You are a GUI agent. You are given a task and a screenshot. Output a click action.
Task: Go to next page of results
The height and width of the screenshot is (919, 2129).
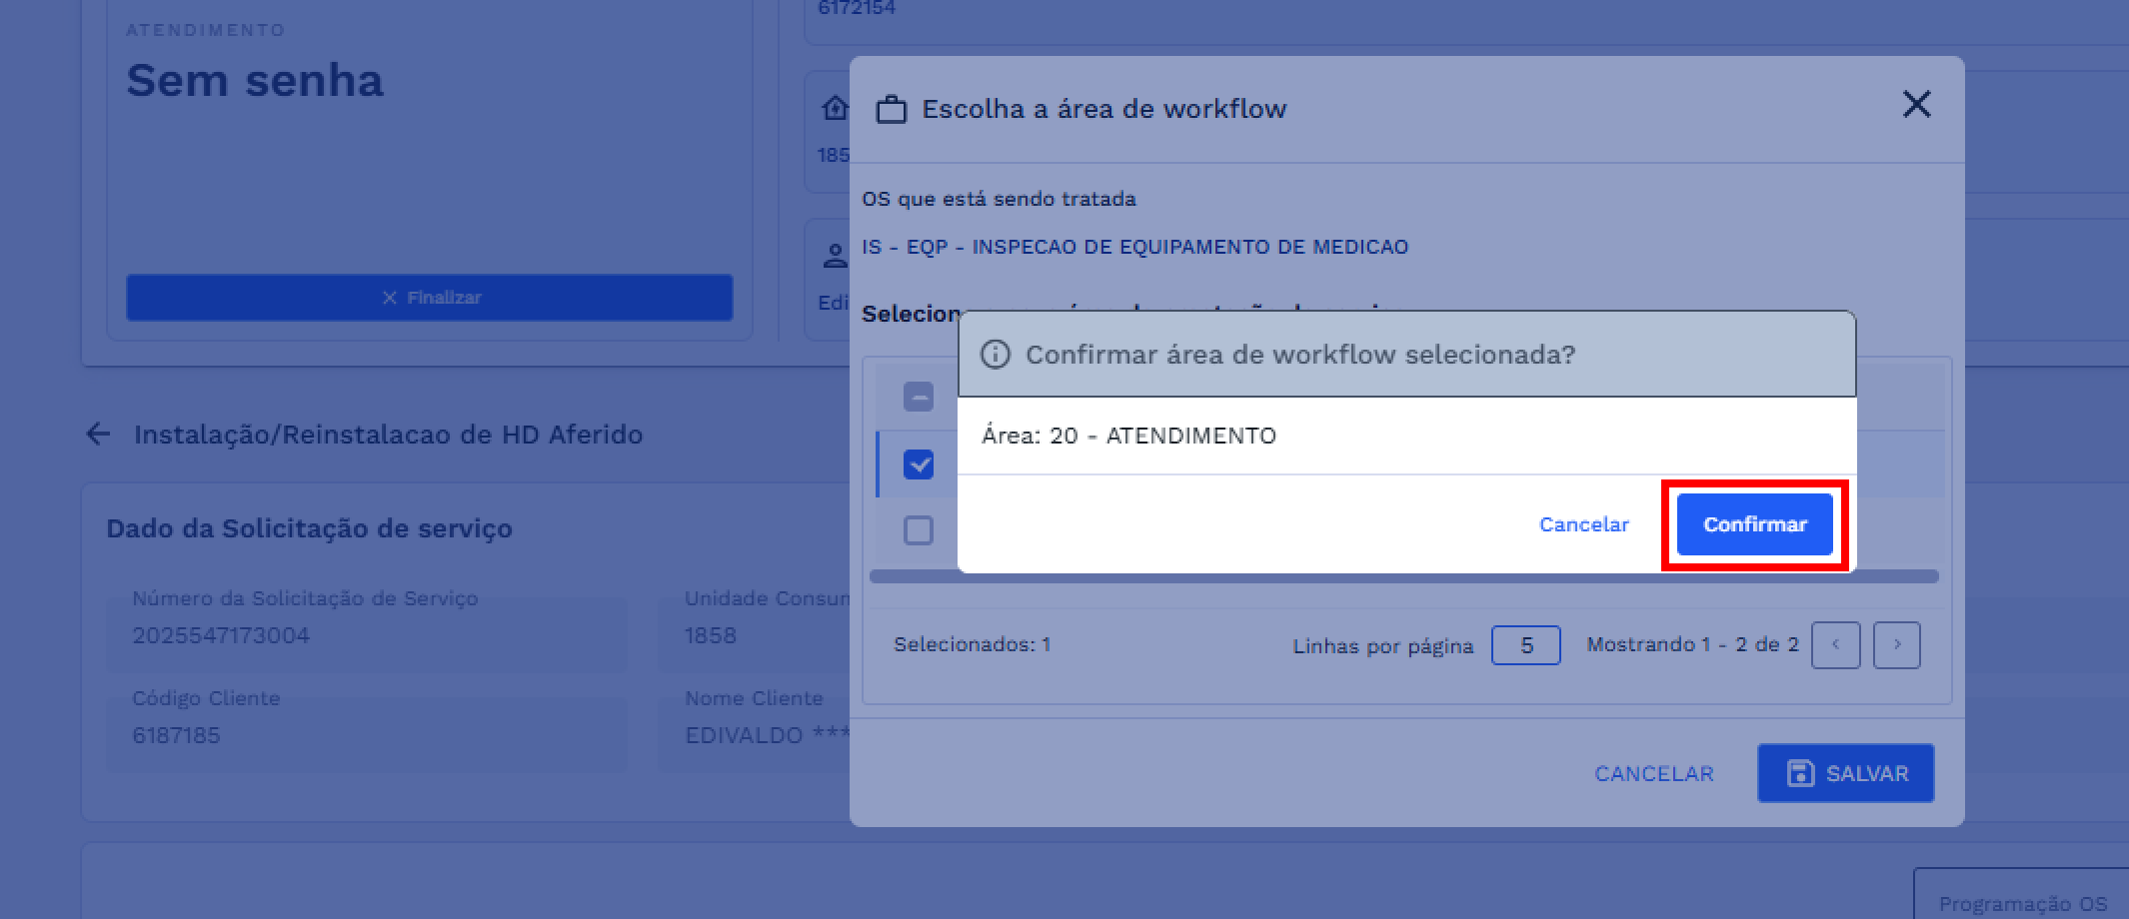coord(1896,645)
